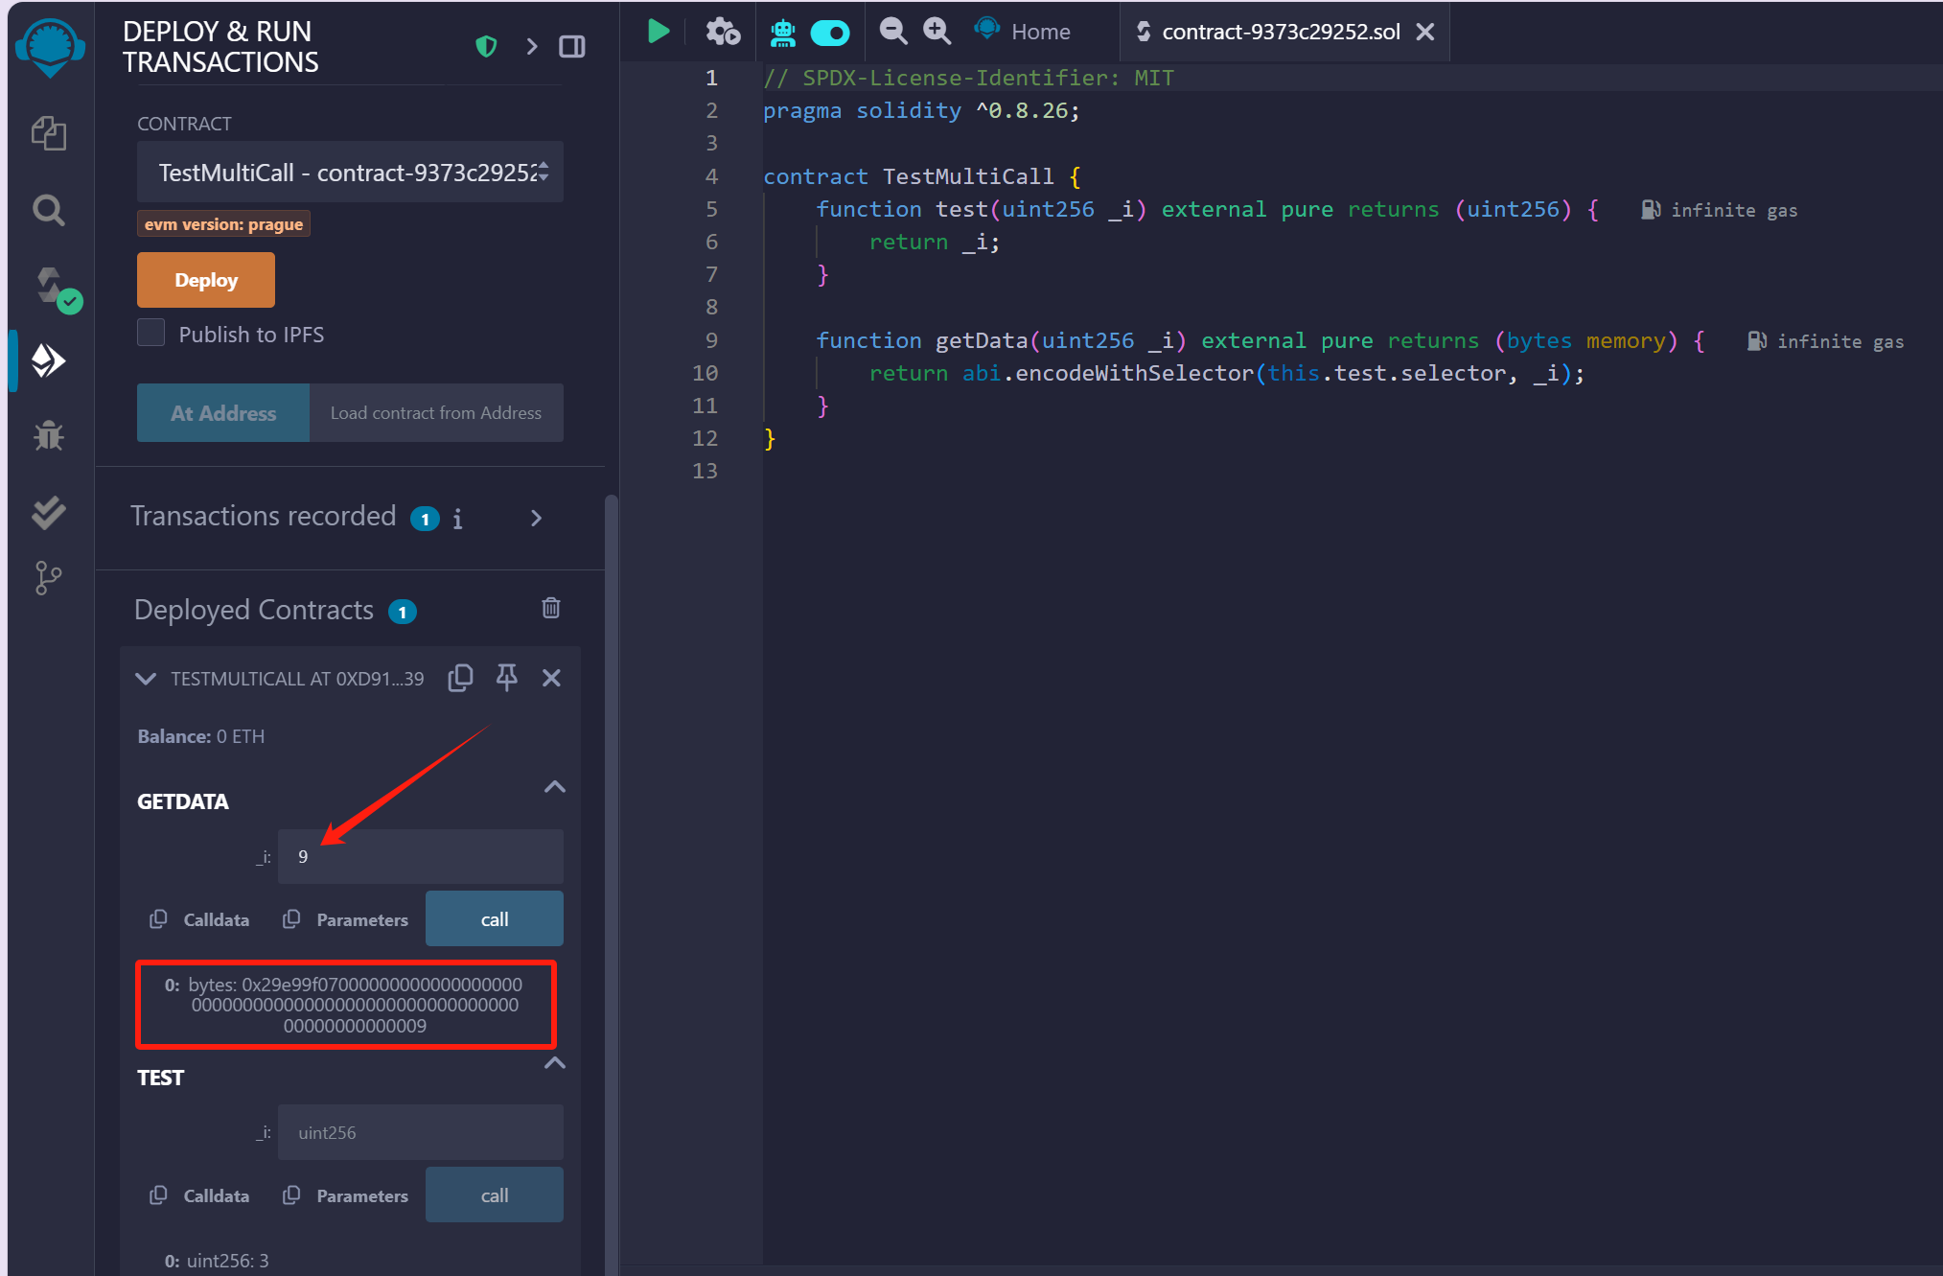
Task: Open Debugger bug sidebar icon
Action: (49, 436)
